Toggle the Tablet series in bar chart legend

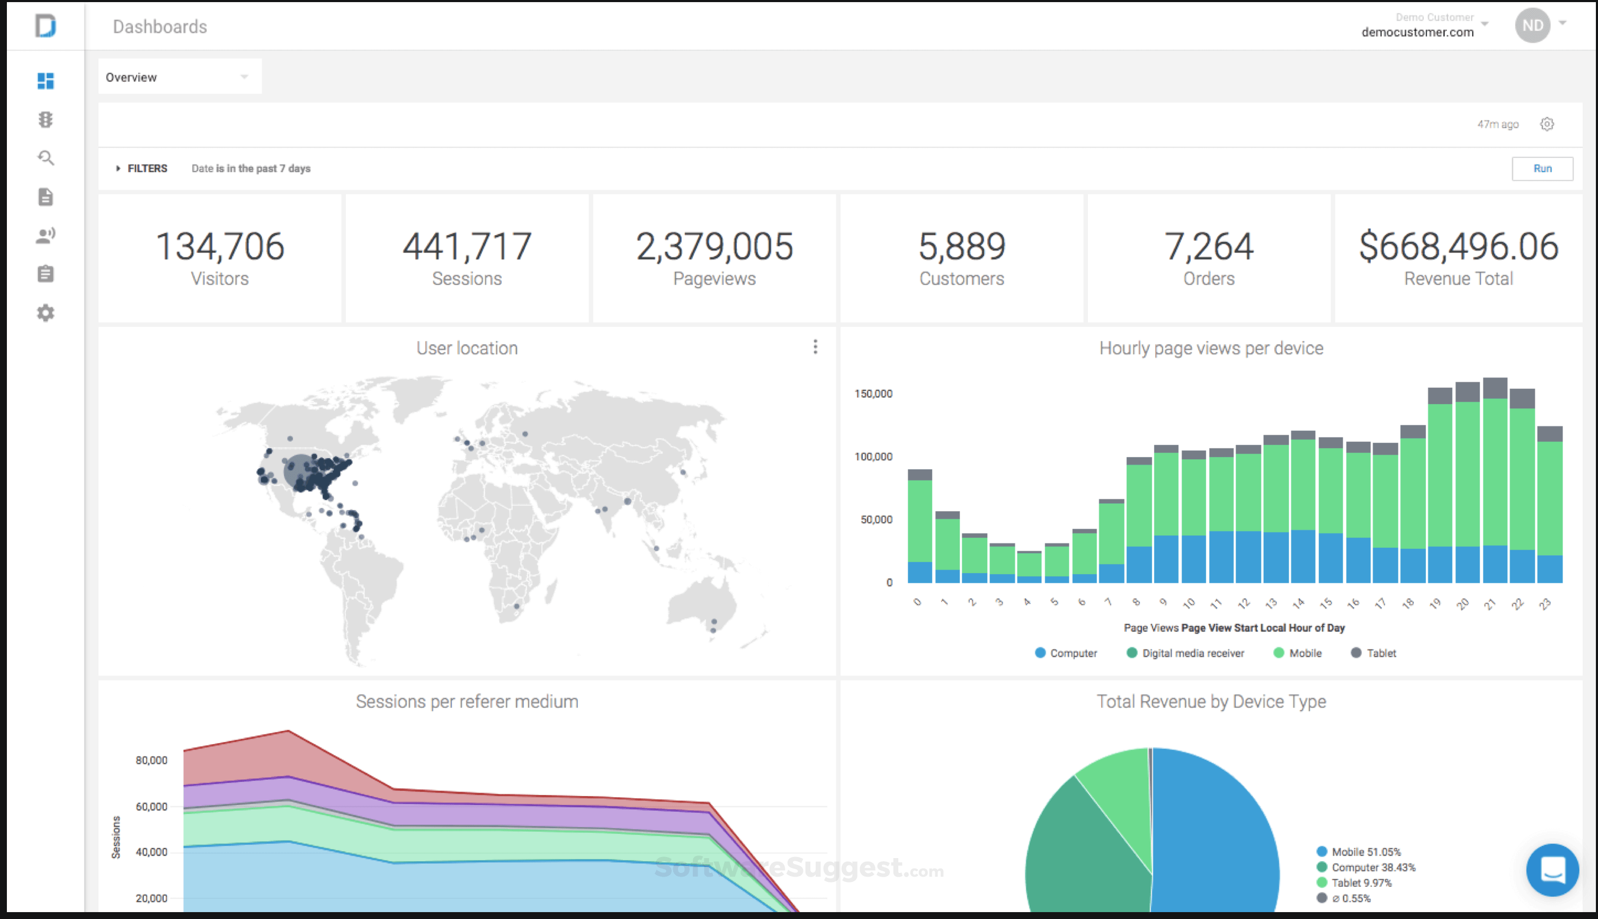tap(1373, 653)
